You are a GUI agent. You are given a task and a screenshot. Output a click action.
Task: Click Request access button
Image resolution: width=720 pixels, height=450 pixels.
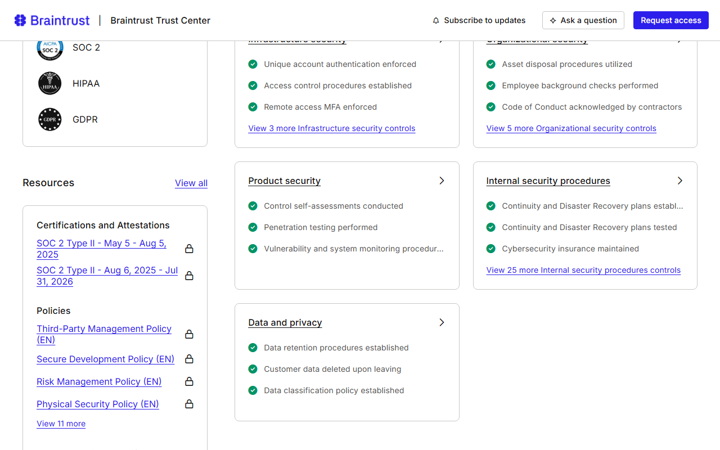tap(671, 20)
